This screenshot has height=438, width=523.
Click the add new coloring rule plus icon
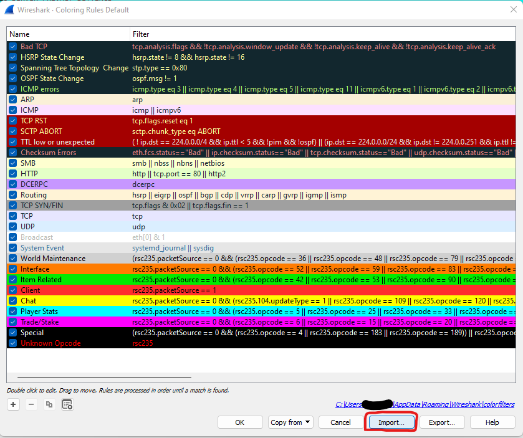click(x=13, y=404)
